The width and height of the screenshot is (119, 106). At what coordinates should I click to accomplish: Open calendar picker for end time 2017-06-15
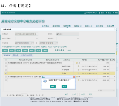click(57, 43)
